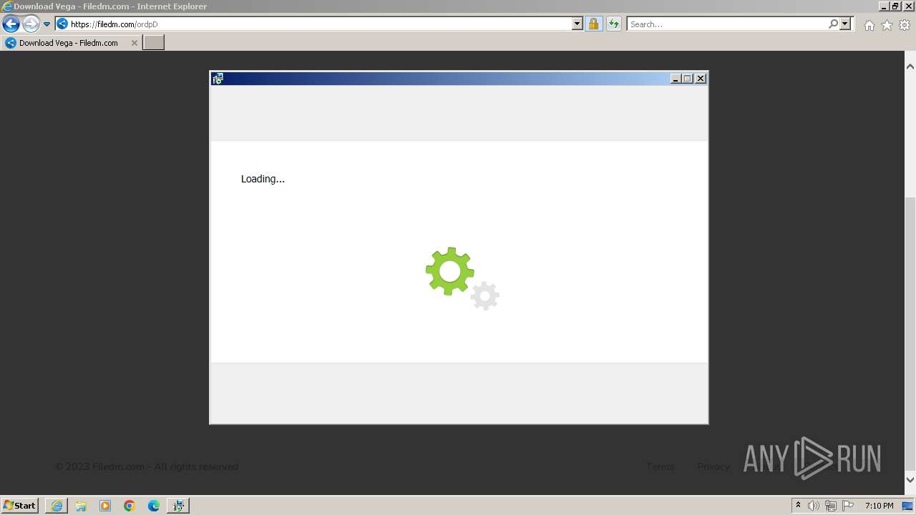Click the IE Home icon

(x=869, y=25)
